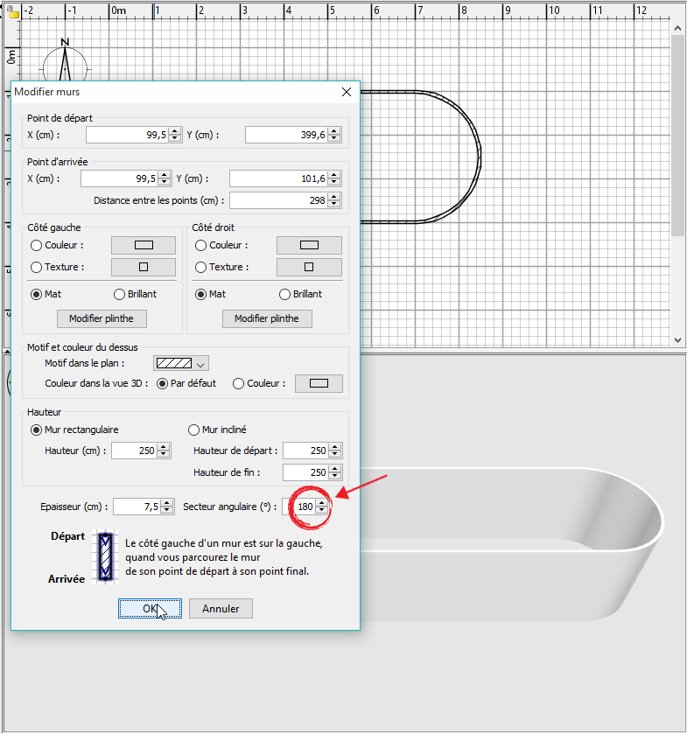Image resolution: width=687 pixels, height=734 pixels.
Task: Select Brillant radio in Côté droit
Action: pos(284,295)
